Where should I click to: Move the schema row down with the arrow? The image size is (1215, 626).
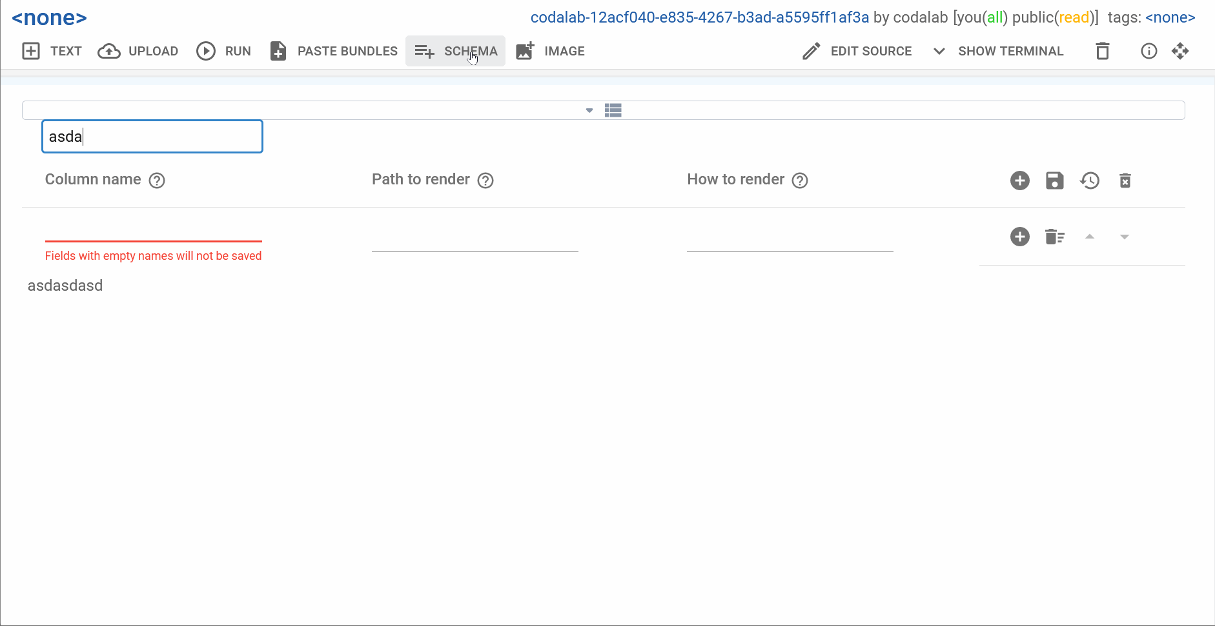[1125, 237]
